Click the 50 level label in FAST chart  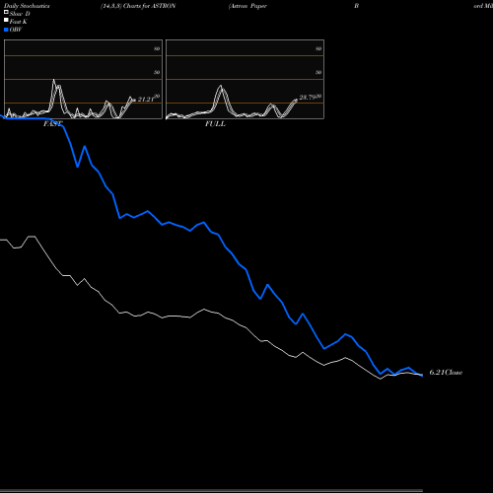[157, 72]
